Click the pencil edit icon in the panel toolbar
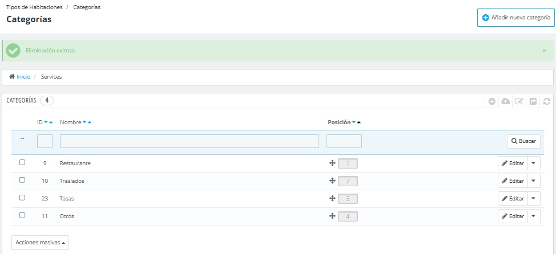Viewport: 556px width, 254px height. [519, 101]
